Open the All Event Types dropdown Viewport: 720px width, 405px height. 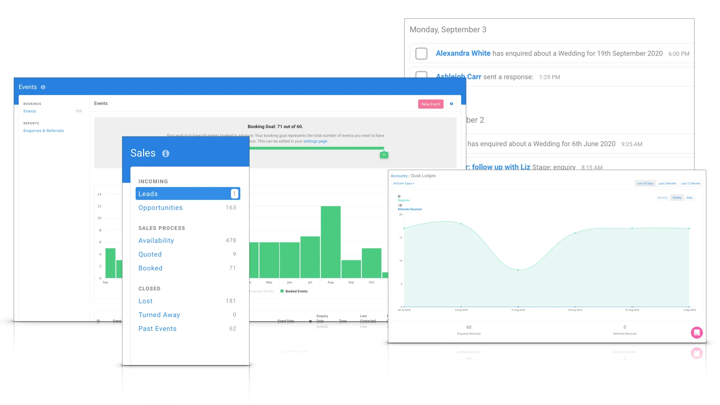click(x=404, y=184)
